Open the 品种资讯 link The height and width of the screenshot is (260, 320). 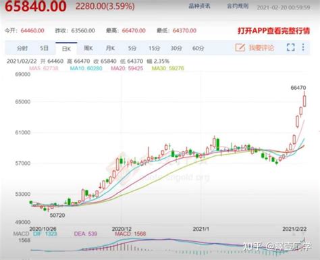[x=199, y=6]
